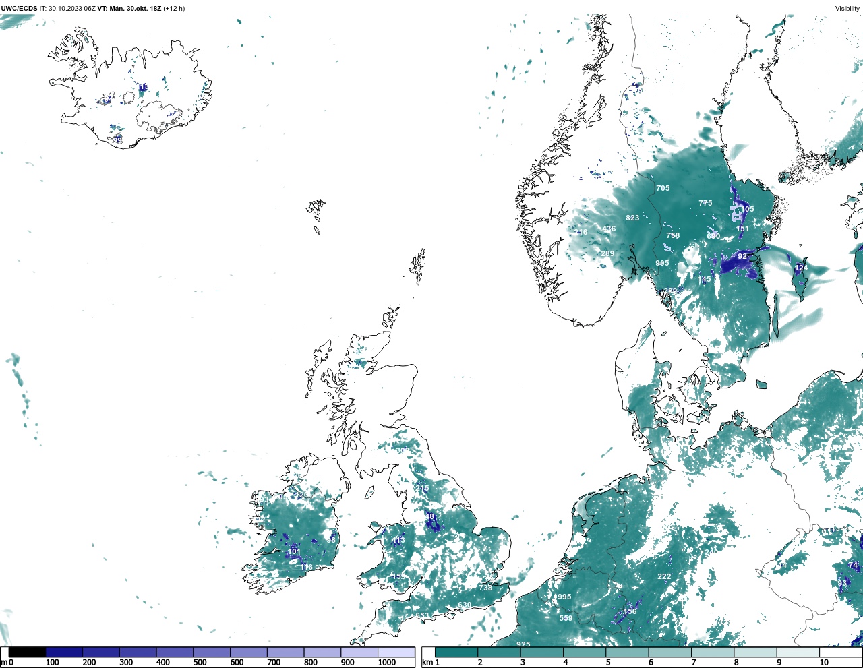This screenshot has width=863, height=668.
Task: Click the '925' value at the bottom edge
Action: [523, 644]
